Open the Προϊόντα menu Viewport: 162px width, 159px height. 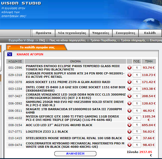coord(43,33)
